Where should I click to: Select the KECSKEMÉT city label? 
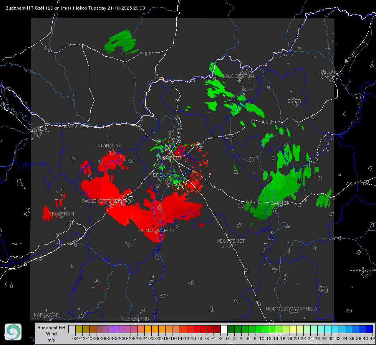(231, 241)
